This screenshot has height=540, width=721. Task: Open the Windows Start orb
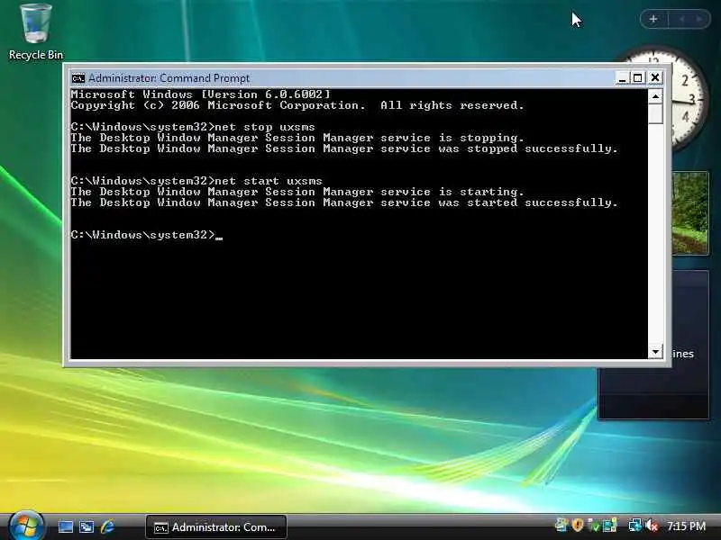pos(26,526)
